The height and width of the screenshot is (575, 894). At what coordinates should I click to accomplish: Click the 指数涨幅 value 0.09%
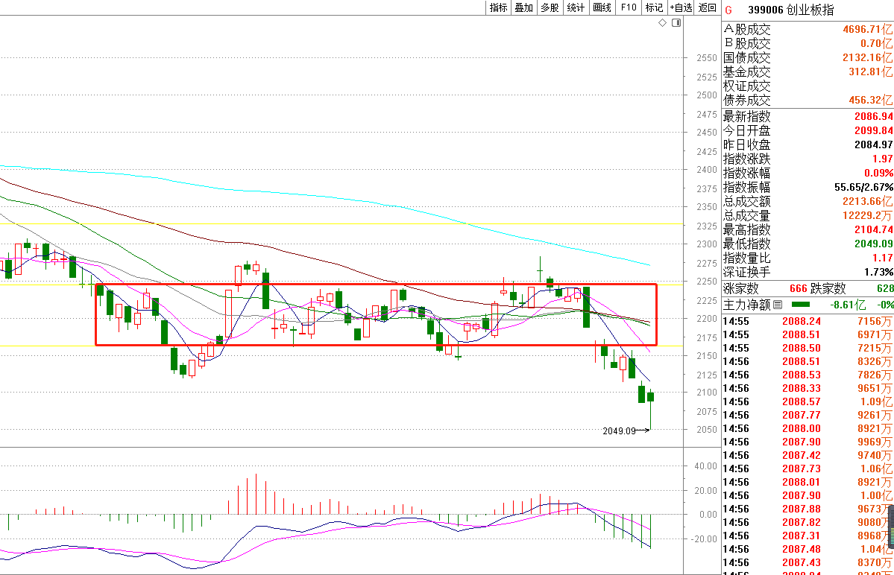(x=878, y=173)
